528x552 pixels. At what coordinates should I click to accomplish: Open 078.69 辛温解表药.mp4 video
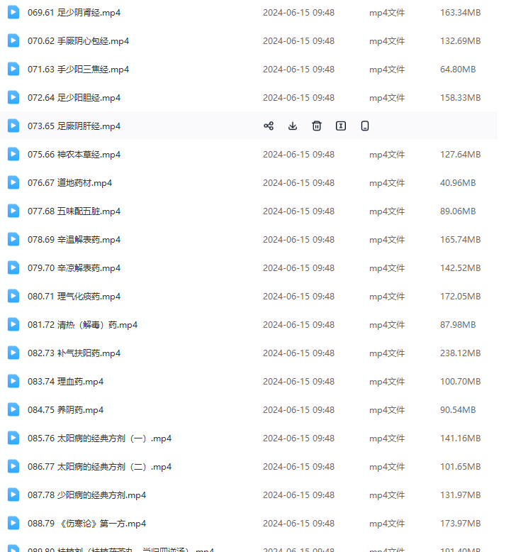pyautogui.click(x=74, y=240)
